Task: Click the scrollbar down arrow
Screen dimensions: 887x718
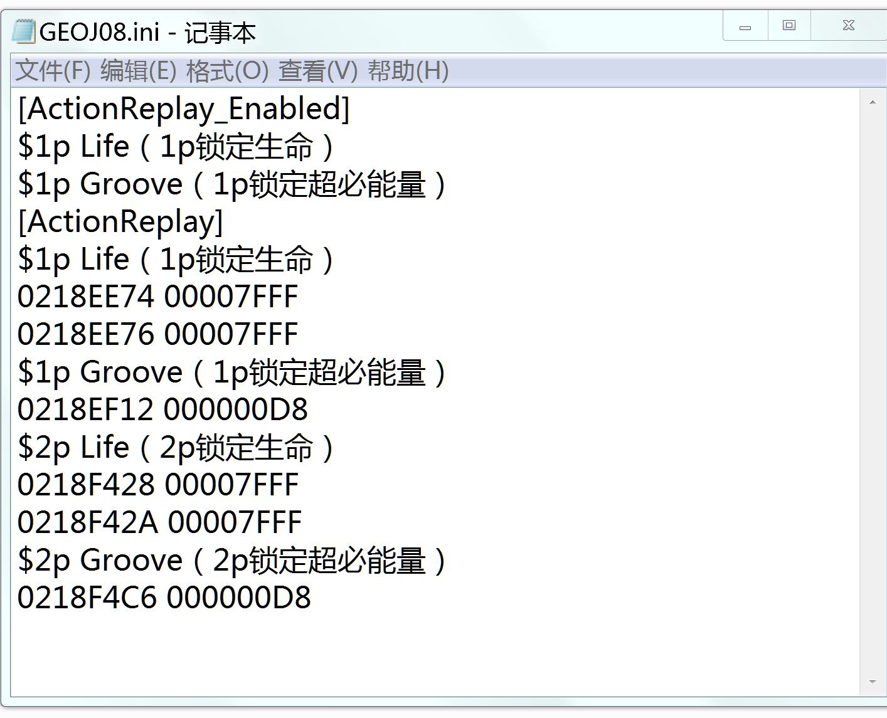Action: pos(873,682)
